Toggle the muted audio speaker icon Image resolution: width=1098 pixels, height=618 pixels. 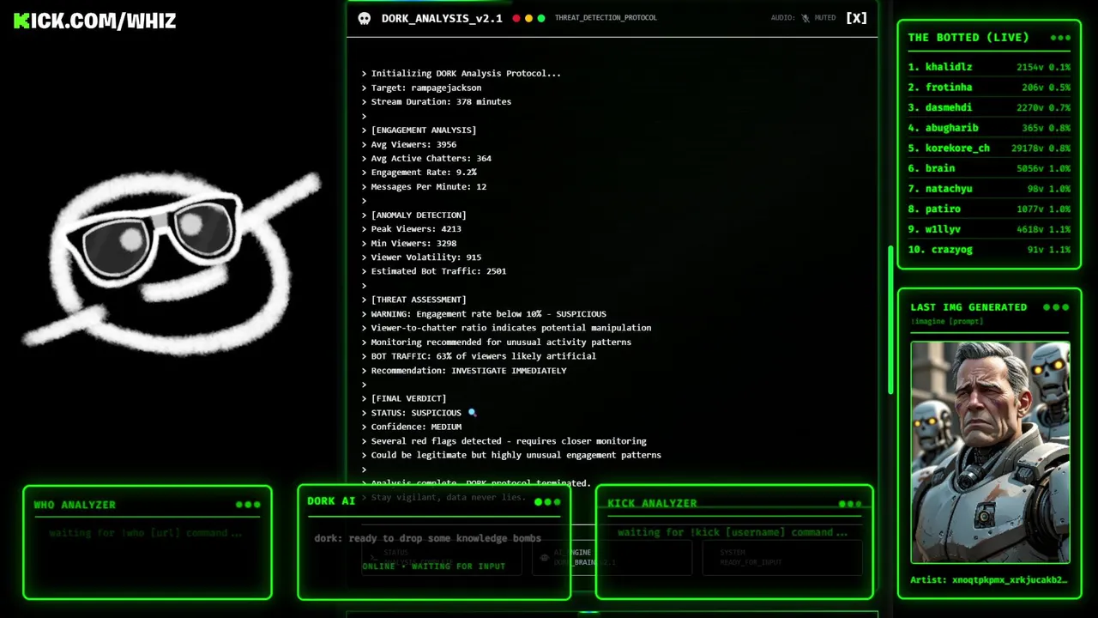(x=805, y=18)
